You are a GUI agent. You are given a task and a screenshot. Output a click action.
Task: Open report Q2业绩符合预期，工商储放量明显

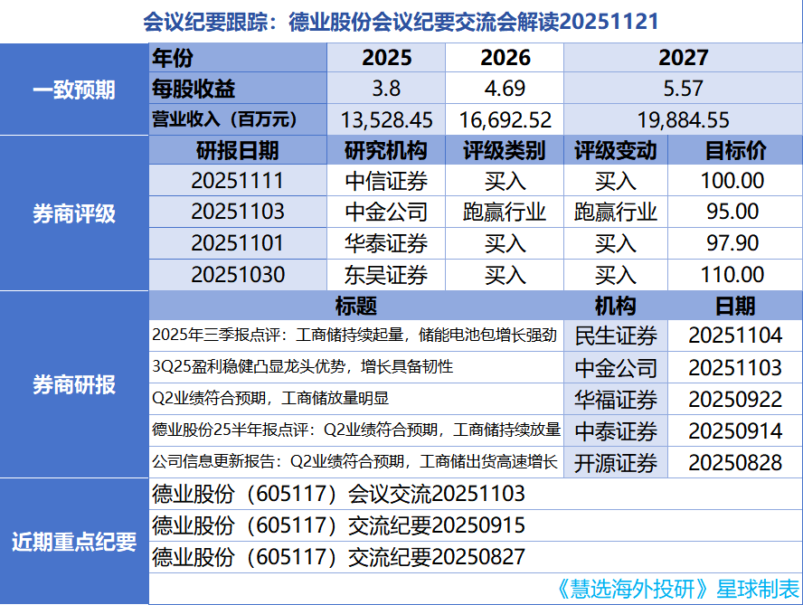[356, 399]
